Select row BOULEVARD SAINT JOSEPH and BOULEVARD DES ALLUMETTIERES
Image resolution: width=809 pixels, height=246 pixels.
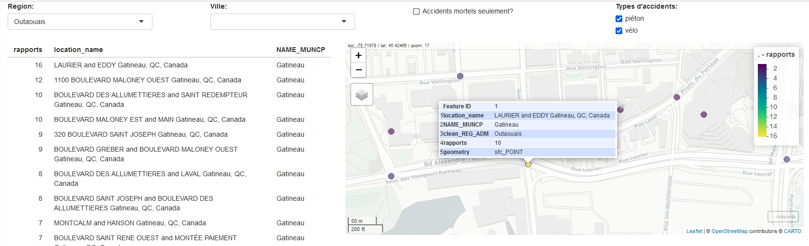(169, 203)
